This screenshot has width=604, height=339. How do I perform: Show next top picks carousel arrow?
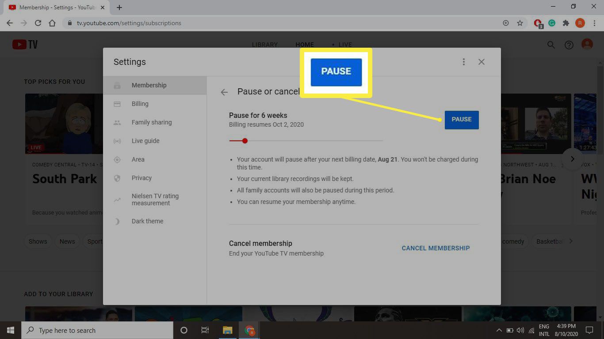click(x=572, y=159)
